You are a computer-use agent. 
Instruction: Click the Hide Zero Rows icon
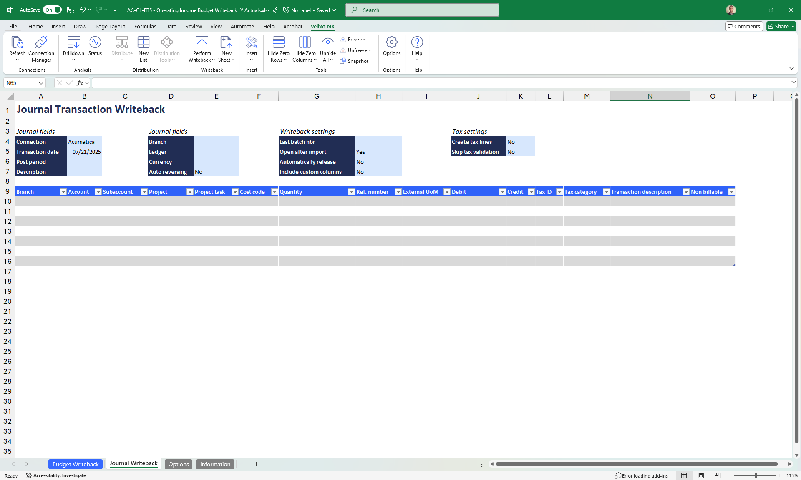coord(278,42)
